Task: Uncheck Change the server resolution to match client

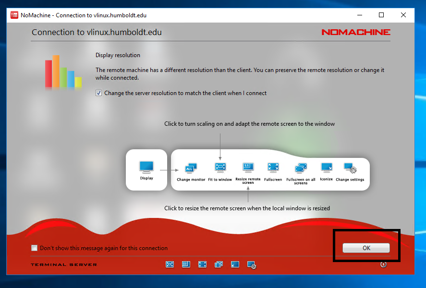Action: tap(98, 93)
